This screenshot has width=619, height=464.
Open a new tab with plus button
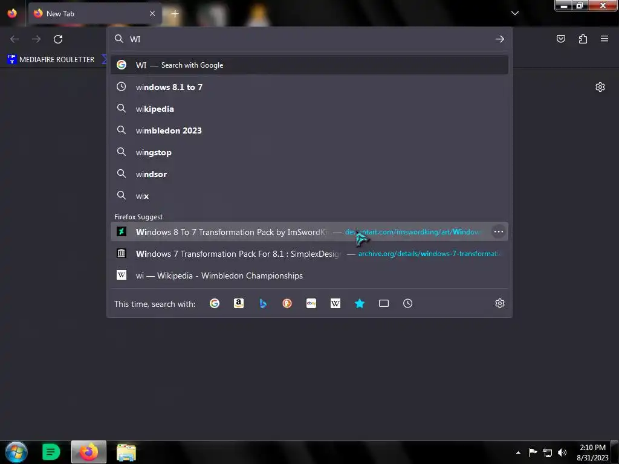pyautogui.click(x=175, y=13)
